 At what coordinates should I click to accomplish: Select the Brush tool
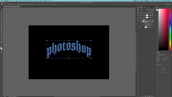(x=1, y=22)
